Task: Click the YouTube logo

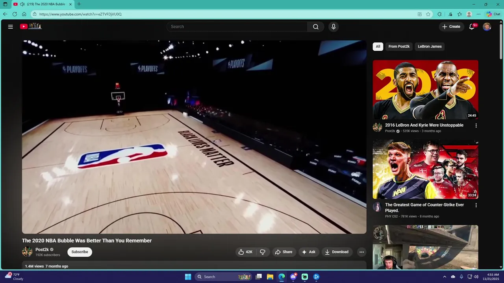Action: click(x=31, y=26)
